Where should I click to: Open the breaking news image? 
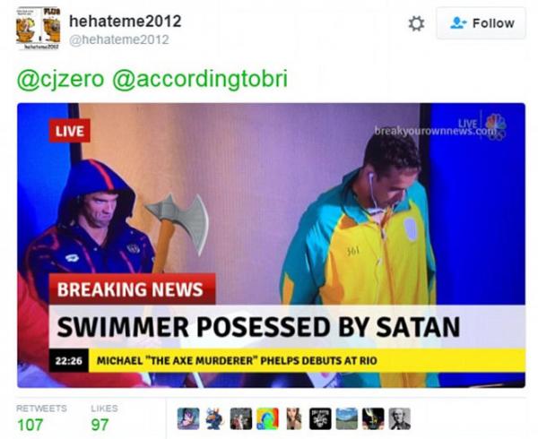(x=271, y=245)
